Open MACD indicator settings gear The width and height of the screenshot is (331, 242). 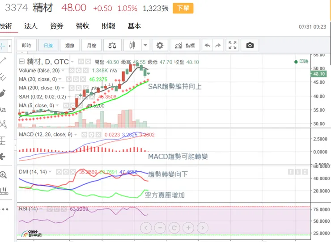pyautogui.click(x=91, y=135)
